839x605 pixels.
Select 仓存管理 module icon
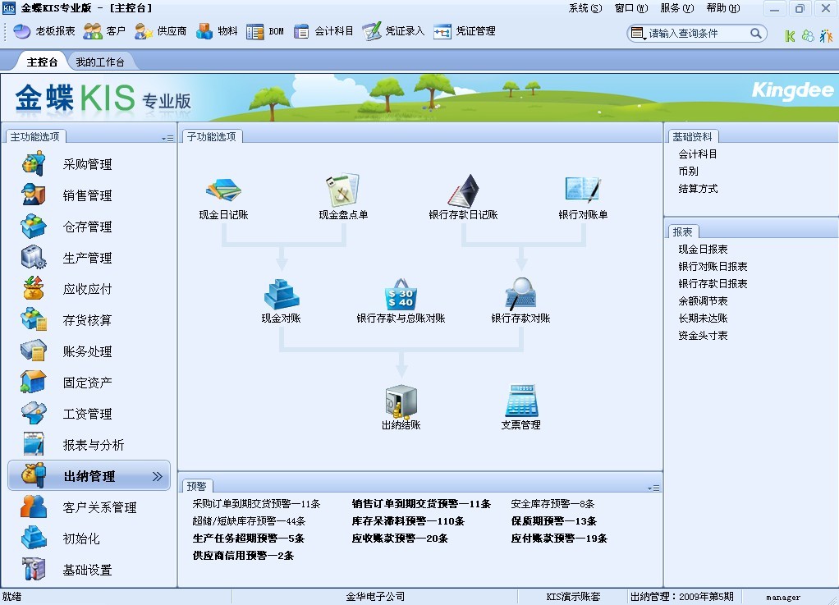[x=33, y=226]
